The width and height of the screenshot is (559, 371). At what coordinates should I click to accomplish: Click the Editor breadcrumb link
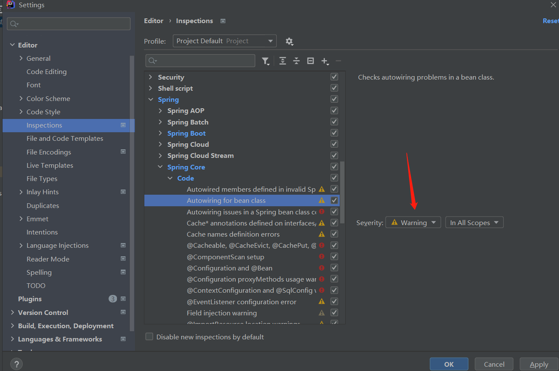(x=153, y=21)
